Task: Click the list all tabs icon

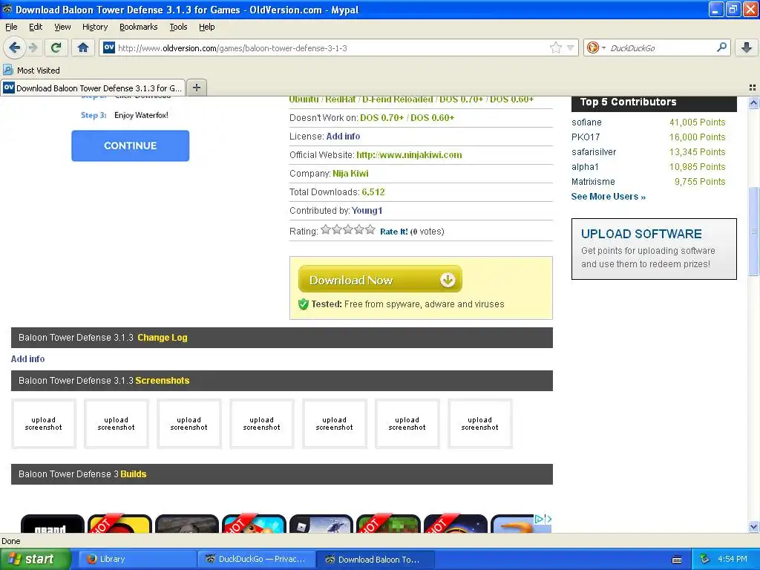Action: [x=753, y=88]
